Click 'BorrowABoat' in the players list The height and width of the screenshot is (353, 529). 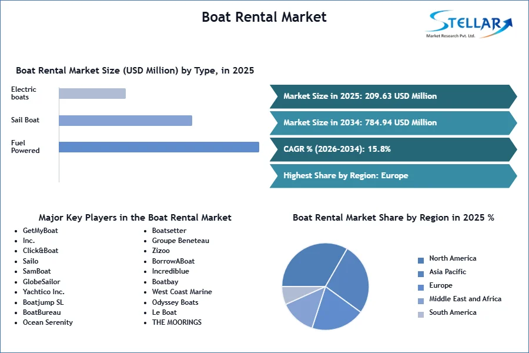pyautogui.click(x=173, y=261)
